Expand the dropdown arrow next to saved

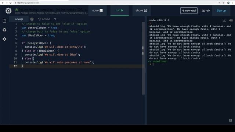pos(55,19)
